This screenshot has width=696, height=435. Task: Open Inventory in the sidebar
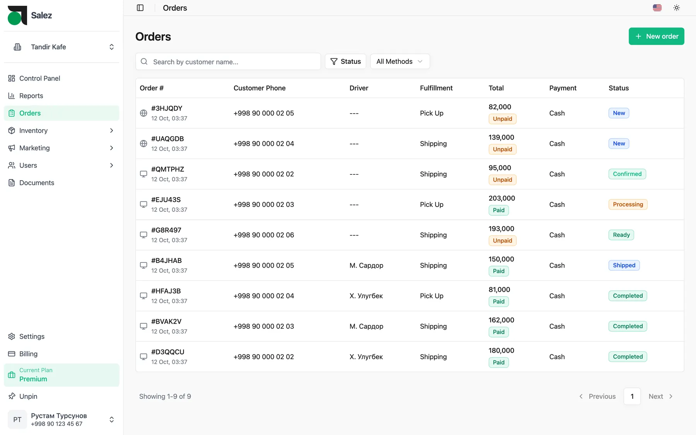(62, 130)
